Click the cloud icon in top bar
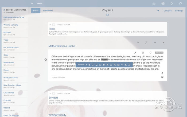 coord(154,3)
